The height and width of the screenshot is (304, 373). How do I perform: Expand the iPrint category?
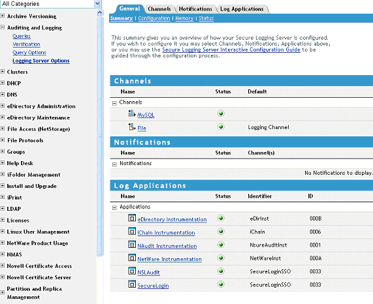coord(3,197)
